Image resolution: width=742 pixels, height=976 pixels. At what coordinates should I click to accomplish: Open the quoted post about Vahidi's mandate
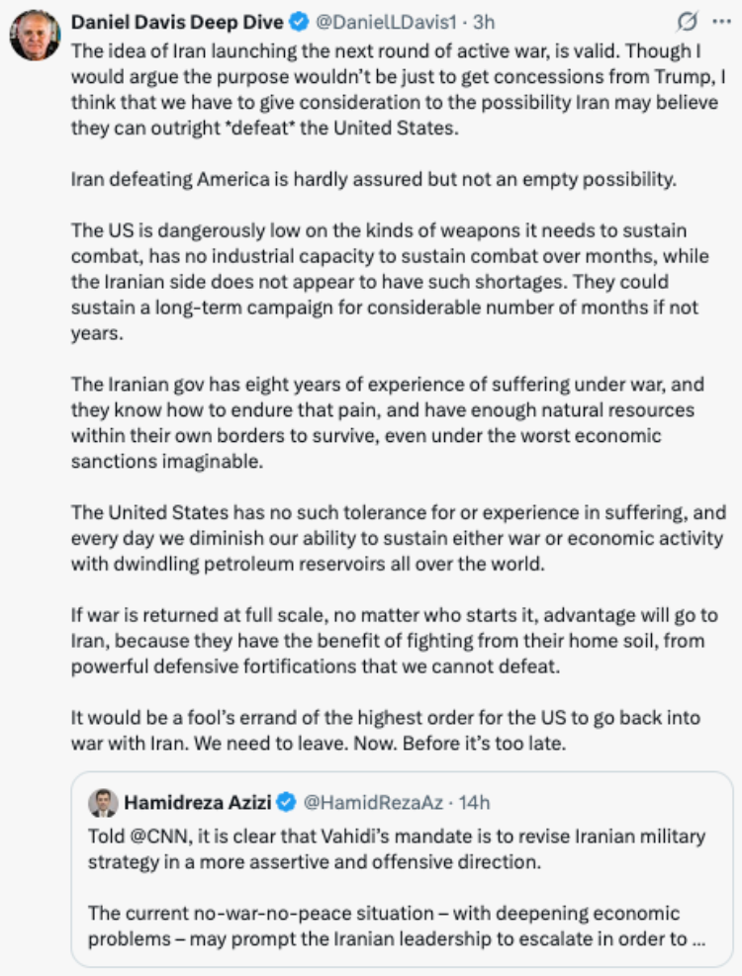(402, 869)
